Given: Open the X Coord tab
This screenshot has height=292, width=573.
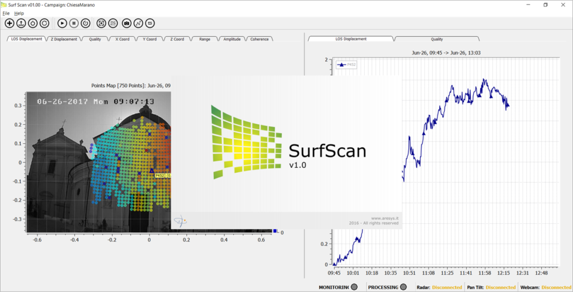Looking at the screenshot, I should 123,39.
